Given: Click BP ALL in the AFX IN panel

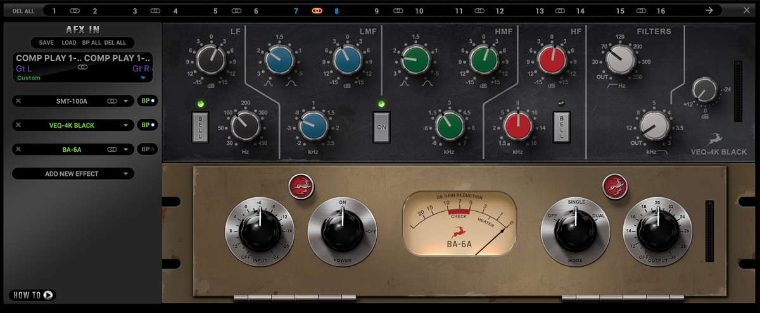Looking at the screenshot, I should click(91, 42).
